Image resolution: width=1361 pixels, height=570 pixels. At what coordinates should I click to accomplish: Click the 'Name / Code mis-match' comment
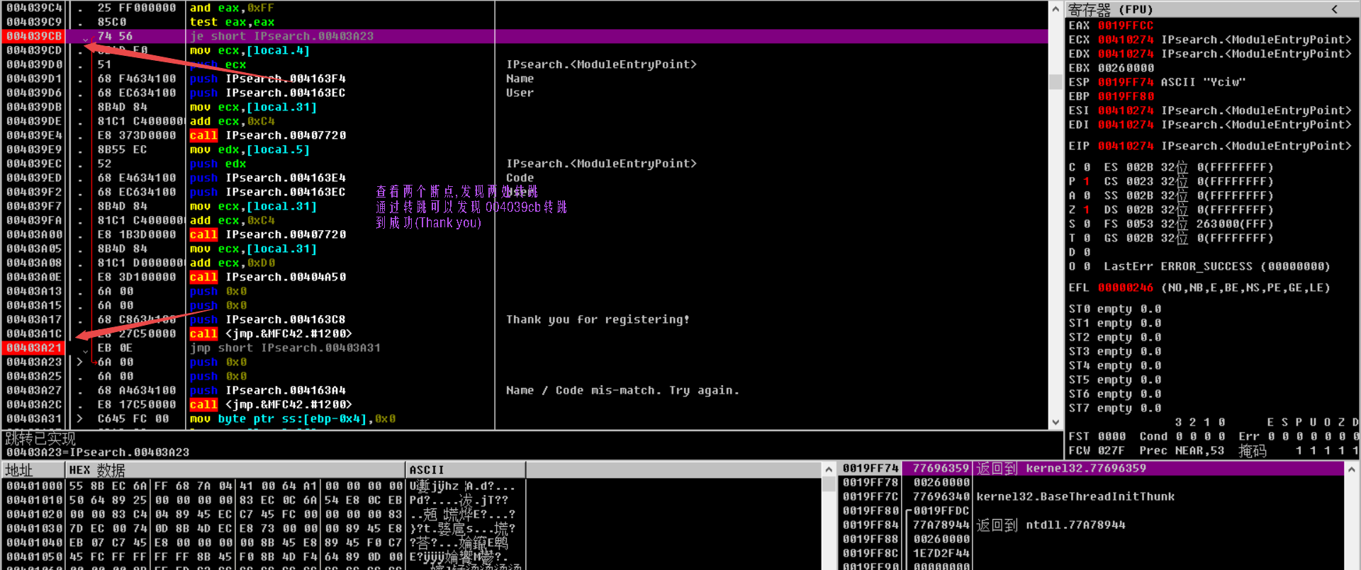[622, 390]
